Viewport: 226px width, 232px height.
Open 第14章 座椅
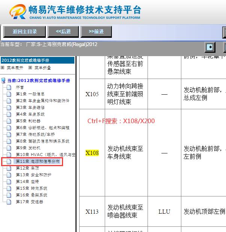(x=27, y=181)
